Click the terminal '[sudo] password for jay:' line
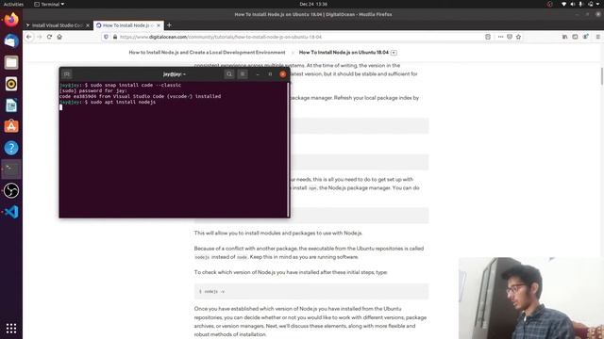Screen dimensions: 604x339 click(93, 90)
